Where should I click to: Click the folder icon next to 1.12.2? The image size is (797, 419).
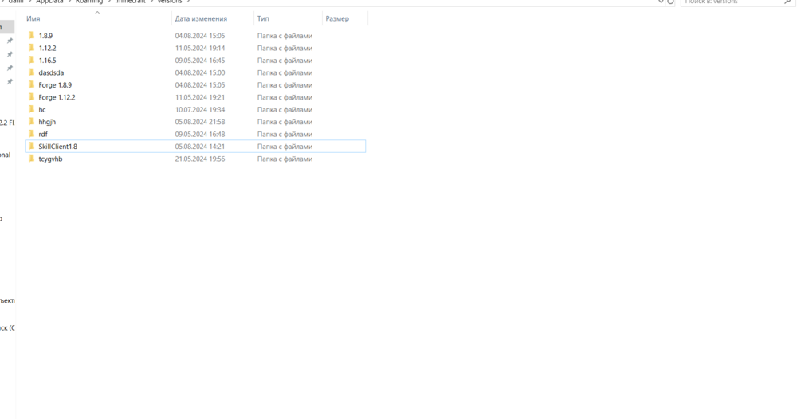(x=32, y=48)
